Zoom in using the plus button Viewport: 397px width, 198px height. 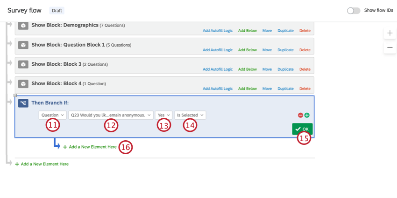click(x=390, y=34)
